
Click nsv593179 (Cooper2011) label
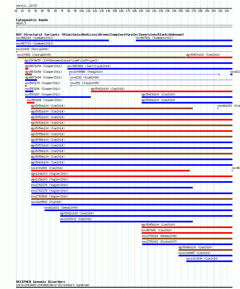43,83
